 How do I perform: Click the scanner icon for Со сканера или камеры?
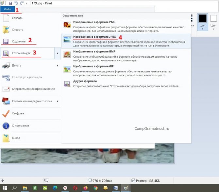pyautogui.click(x=6, y=77)
